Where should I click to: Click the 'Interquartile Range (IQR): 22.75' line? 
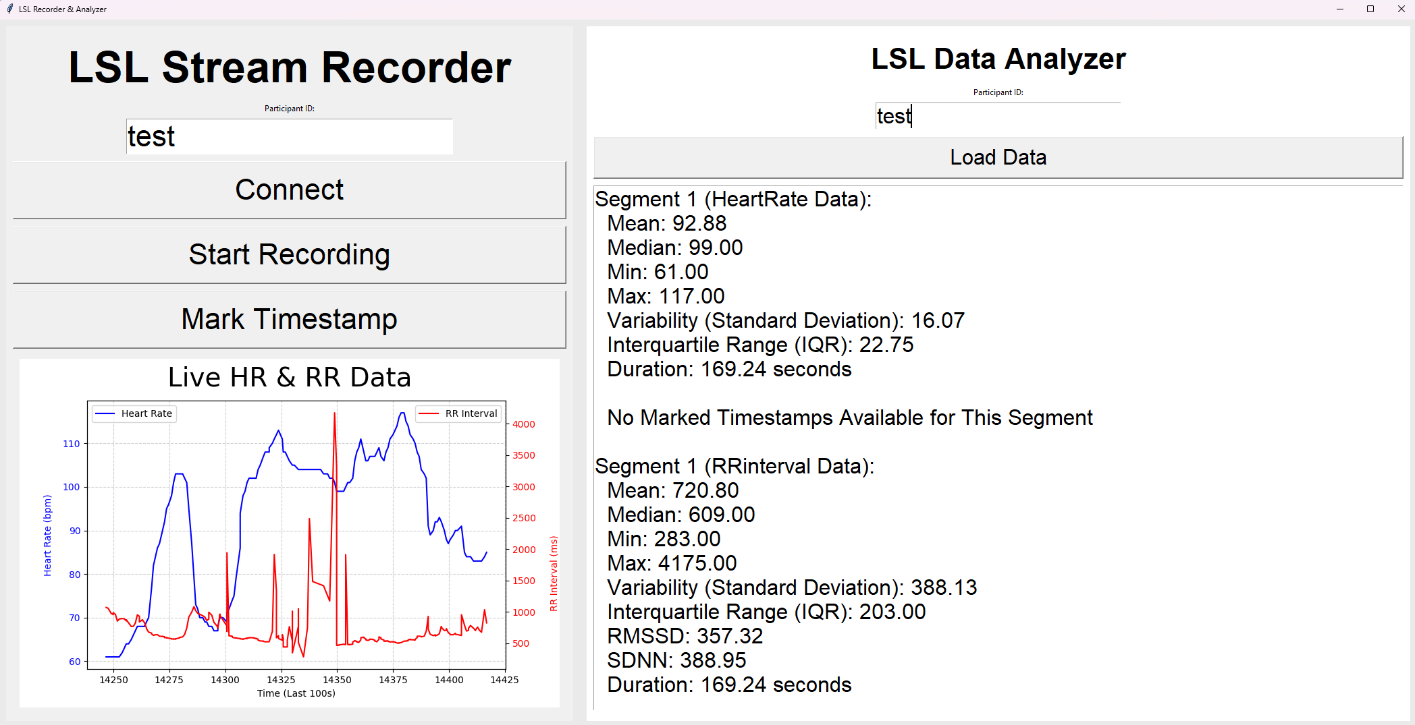[760, 345]
